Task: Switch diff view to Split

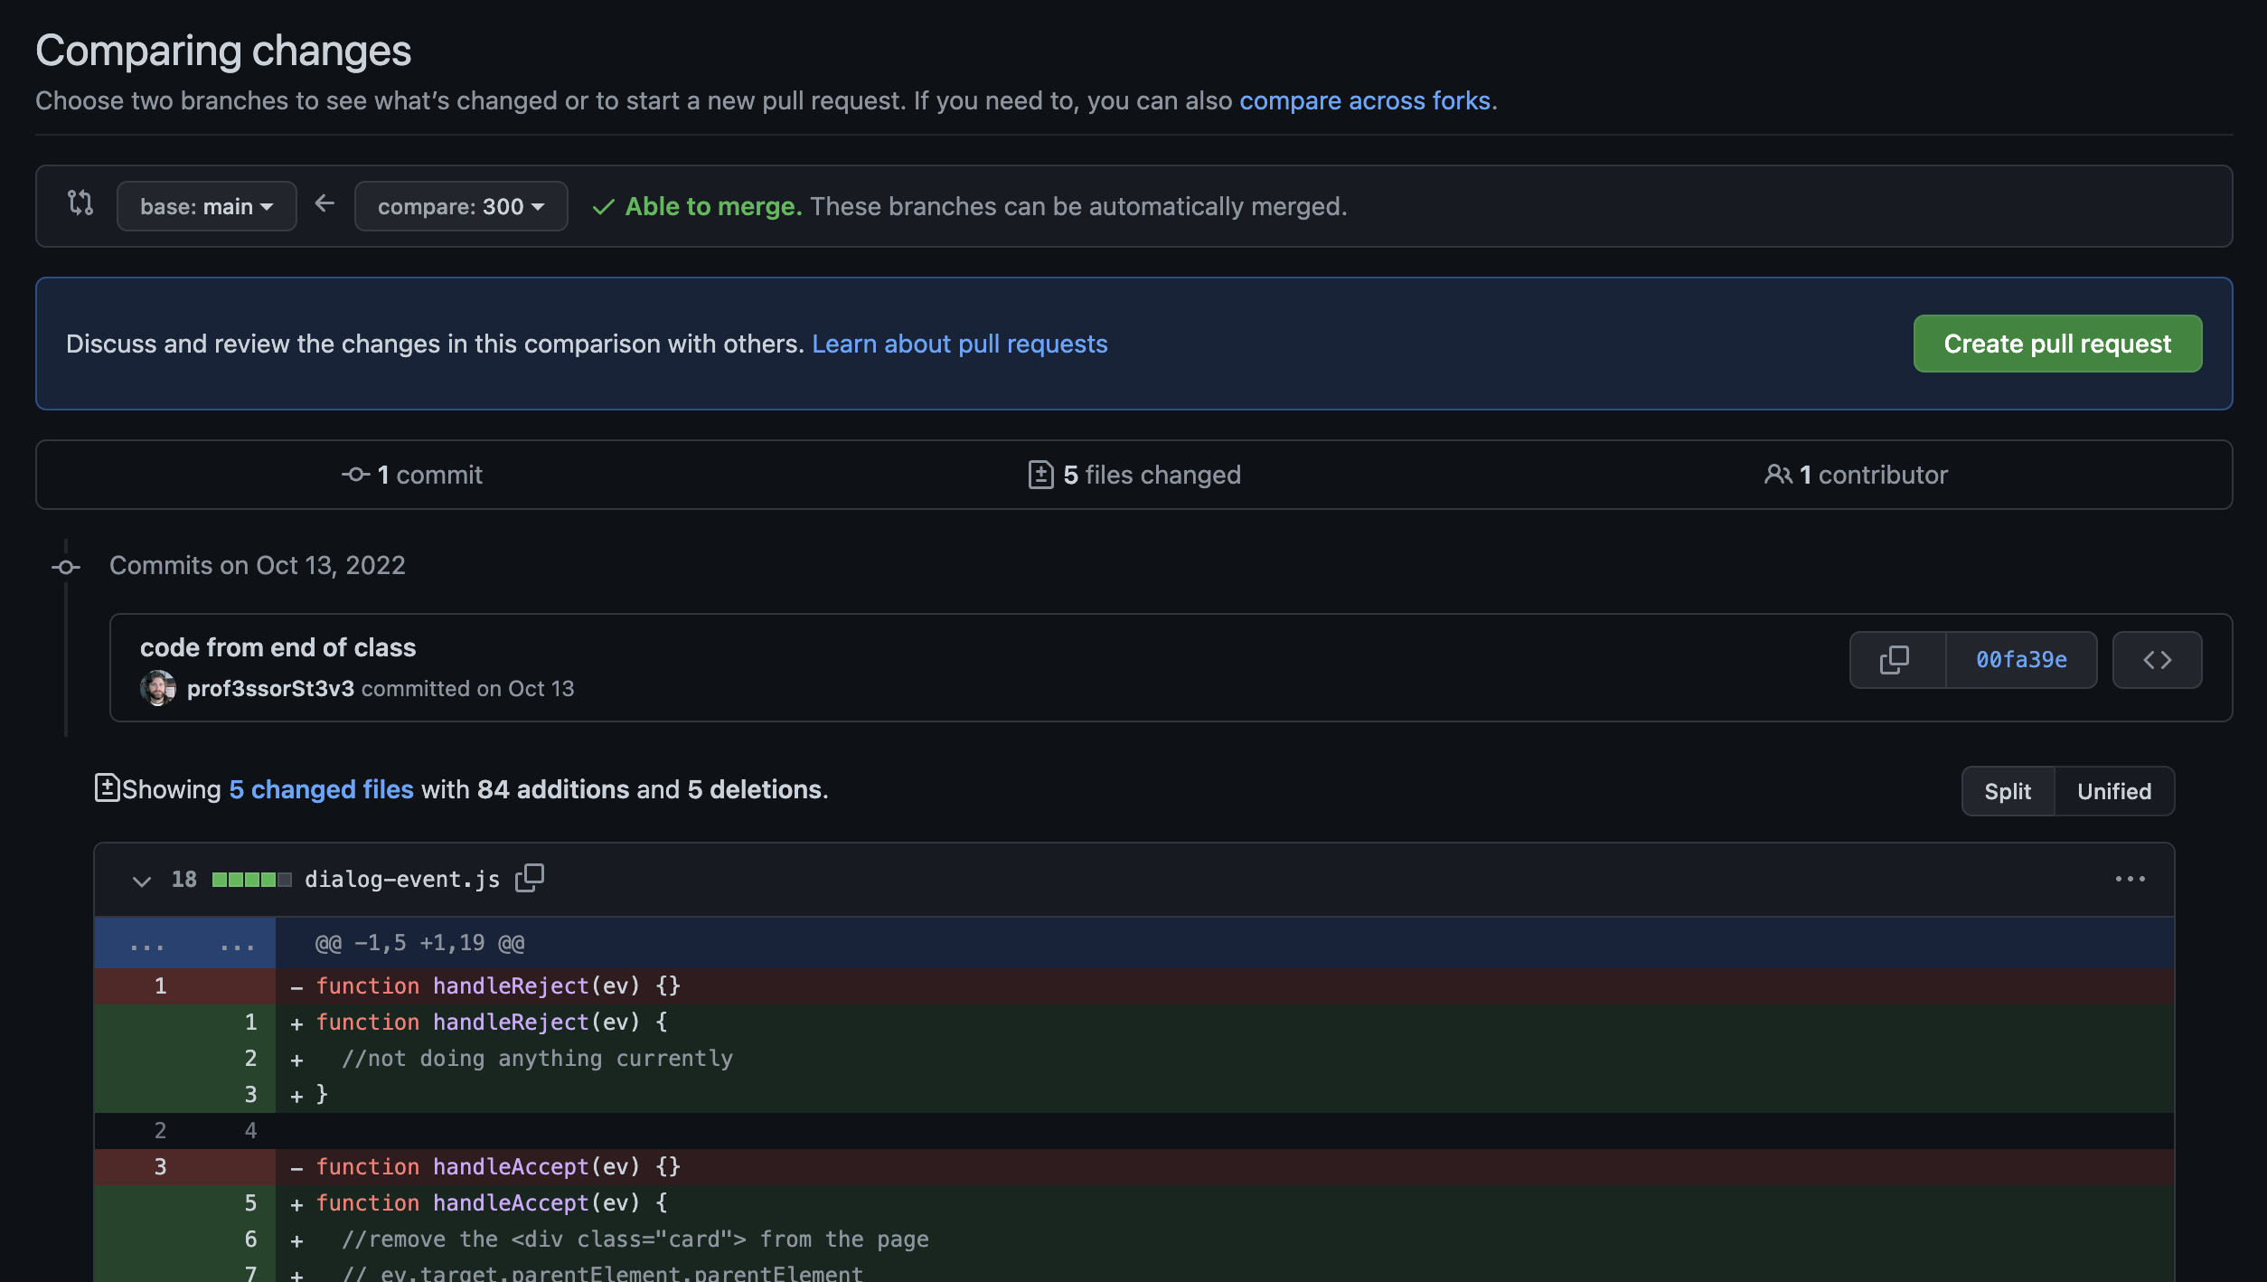Action: click(2007, 791)
